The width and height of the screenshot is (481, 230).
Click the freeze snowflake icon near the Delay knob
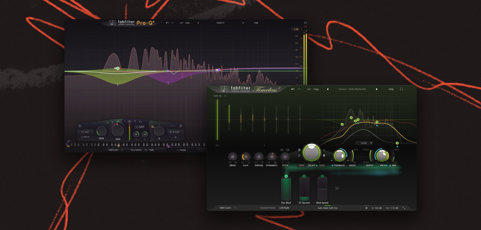[x=299, y=150]
